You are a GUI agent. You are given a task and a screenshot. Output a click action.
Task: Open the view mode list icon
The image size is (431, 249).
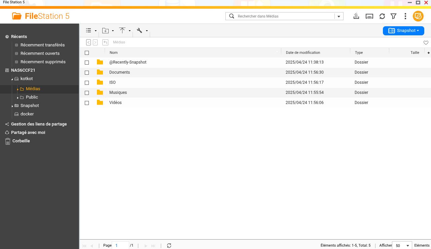click(88, 30)
